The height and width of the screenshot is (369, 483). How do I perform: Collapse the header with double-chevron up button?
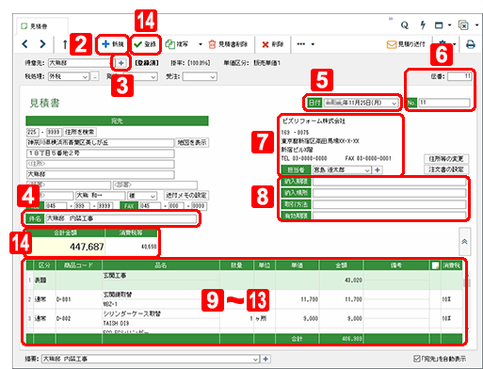[464, 242]
